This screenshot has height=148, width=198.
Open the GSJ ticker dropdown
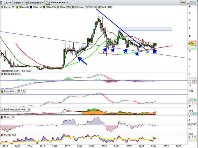(6, 2)
